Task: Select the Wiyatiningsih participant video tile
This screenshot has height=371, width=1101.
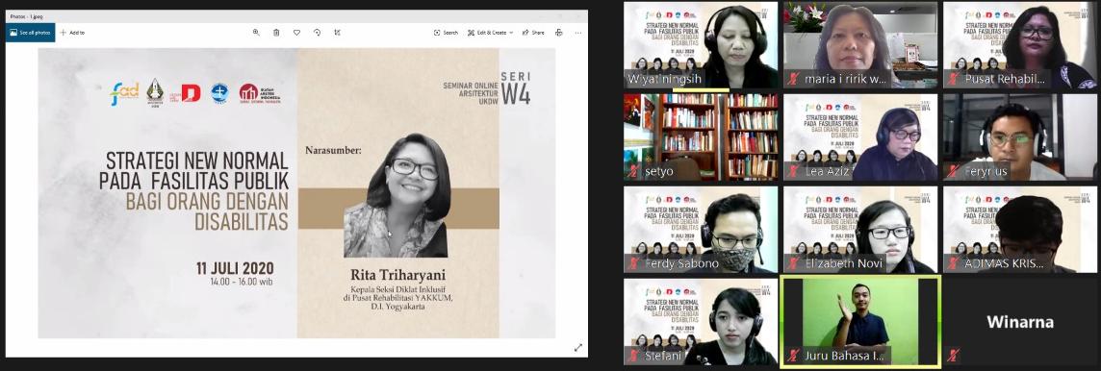Action: pyautogui.click(x=701, y=45)
